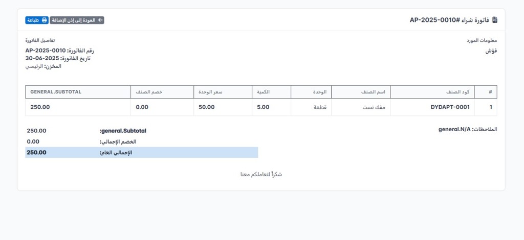Click the quantity cell showing 5.00

[263, 107]
